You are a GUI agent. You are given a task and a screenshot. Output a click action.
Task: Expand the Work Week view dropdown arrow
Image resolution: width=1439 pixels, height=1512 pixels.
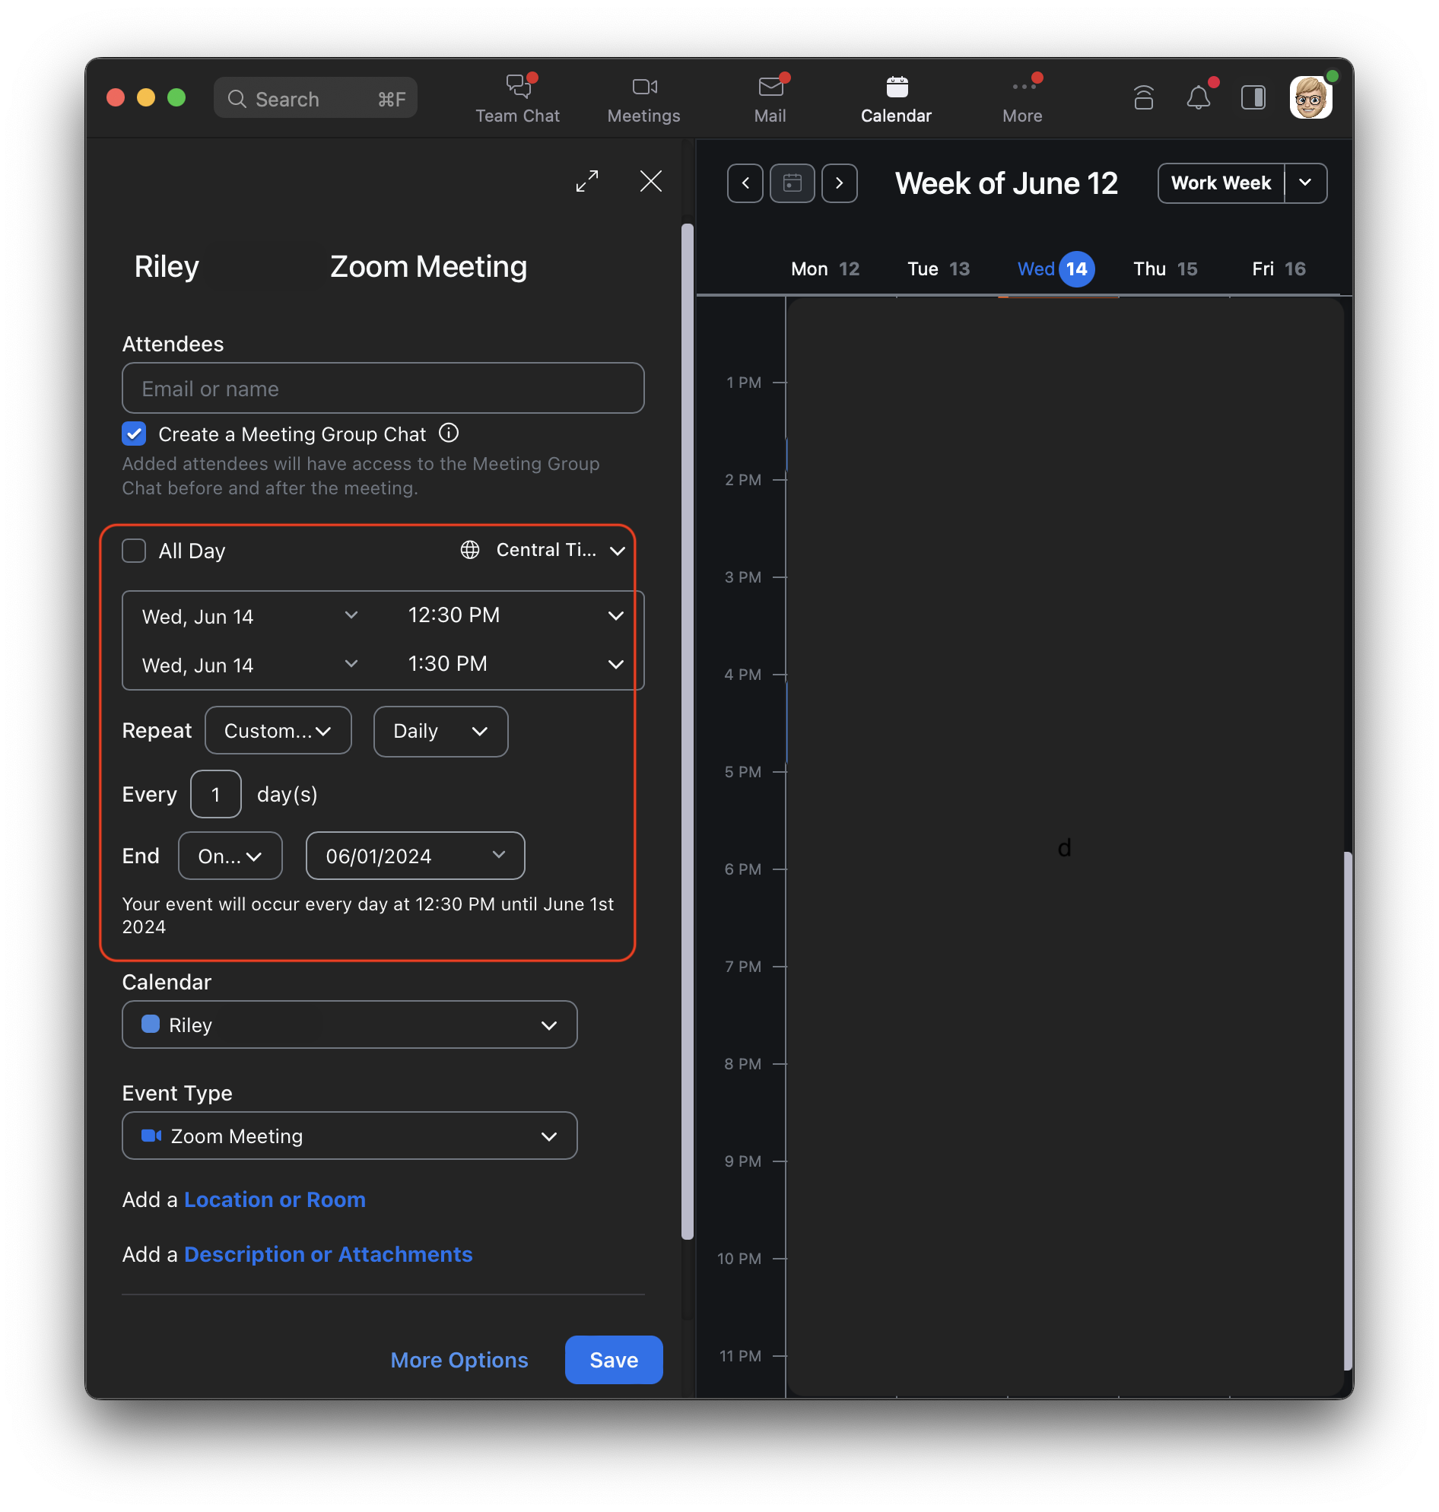tap(1306, 183)
